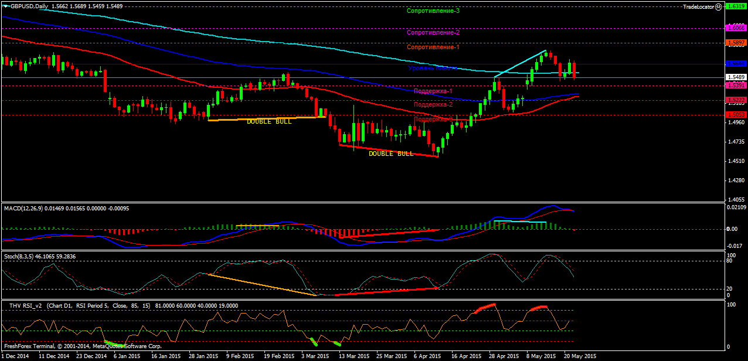The width and height of the screenshot is (748, 361).
Task: Click the current price 1.5489 tag
Action: [735, 77]
